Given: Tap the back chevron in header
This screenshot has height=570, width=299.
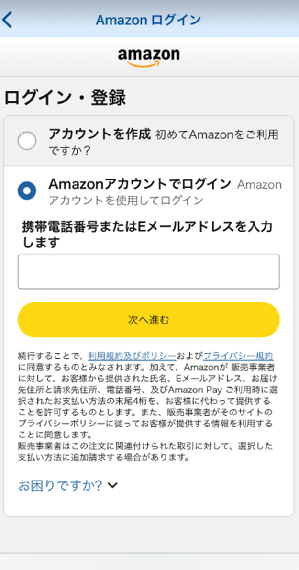Looking at the screenshot, I should [8, 20].
